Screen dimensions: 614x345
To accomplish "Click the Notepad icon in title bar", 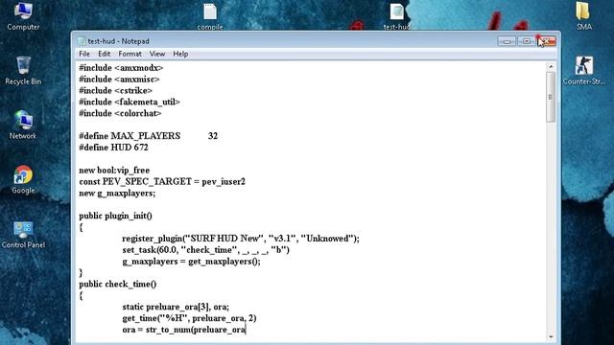I will tap(81, 41).
